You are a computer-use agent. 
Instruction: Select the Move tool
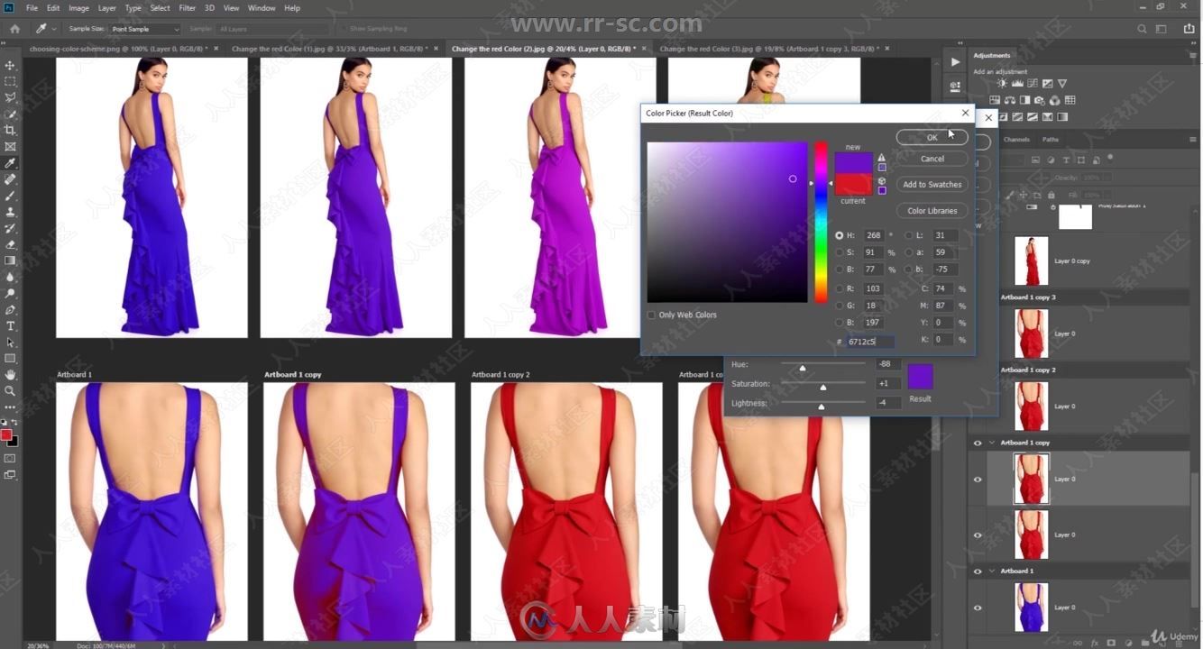click(x=10, y=66)
